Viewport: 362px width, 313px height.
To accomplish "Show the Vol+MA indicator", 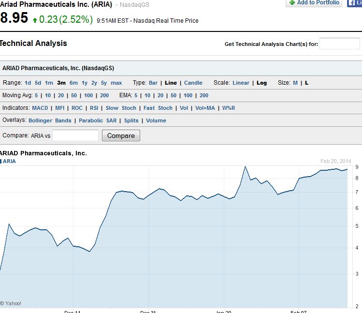I will pos(205,108).
